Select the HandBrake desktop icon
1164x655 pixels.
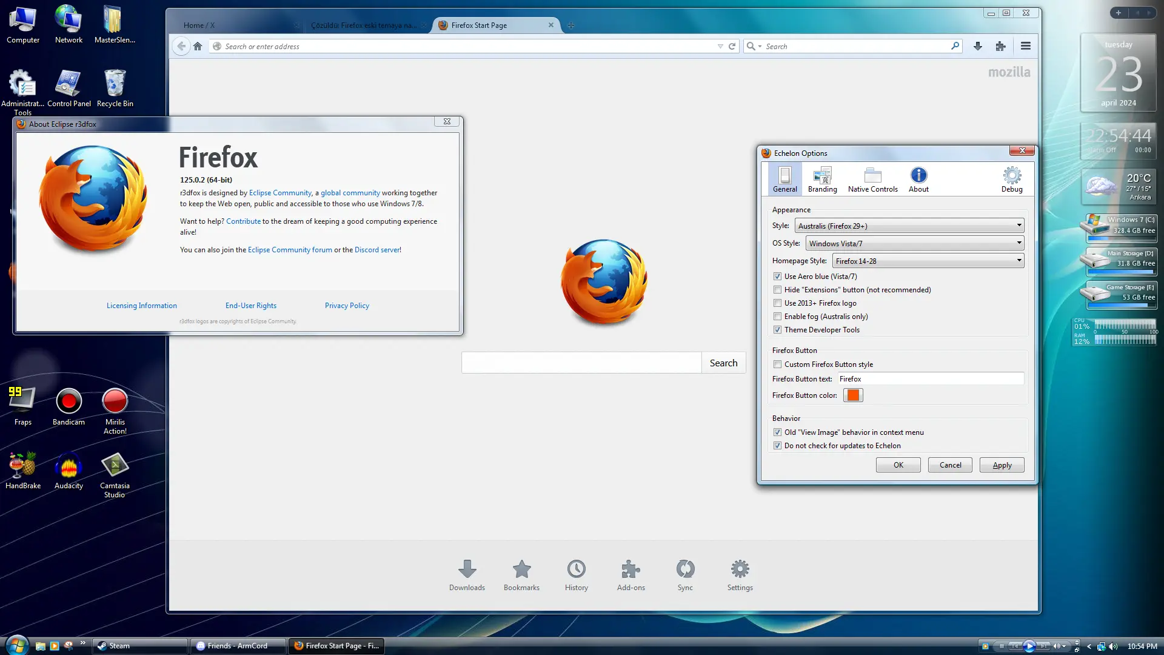[x=23, y=471]
